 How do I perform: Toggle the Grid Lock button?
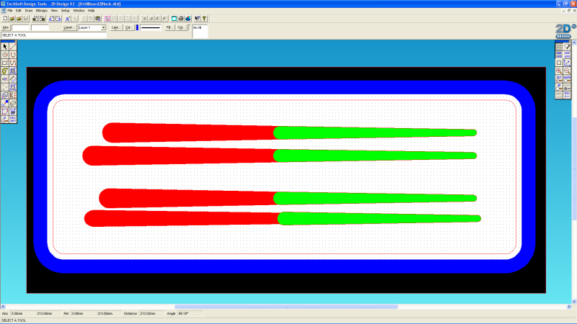click(559, 55)
